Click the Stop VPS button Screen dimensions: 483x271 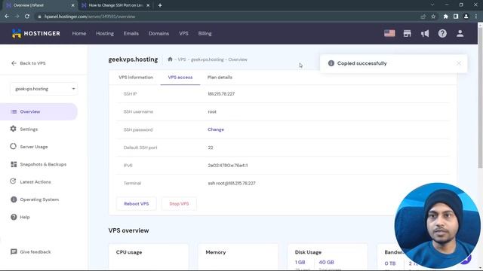click(x=179, y=204)
